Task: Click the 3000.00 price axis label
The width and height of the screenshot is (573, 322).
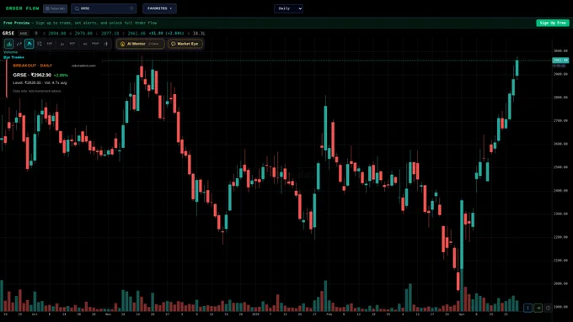Action: [560, 50]
